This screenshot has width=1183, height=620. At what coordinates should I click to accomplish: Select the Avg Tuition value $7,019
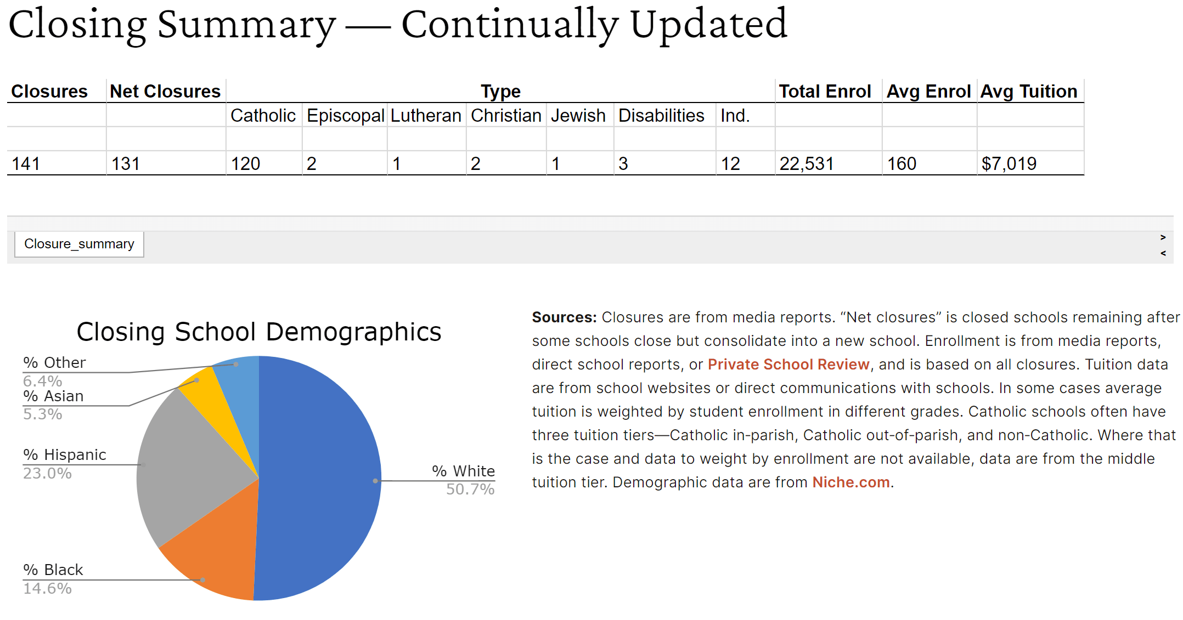point(1009,164)
